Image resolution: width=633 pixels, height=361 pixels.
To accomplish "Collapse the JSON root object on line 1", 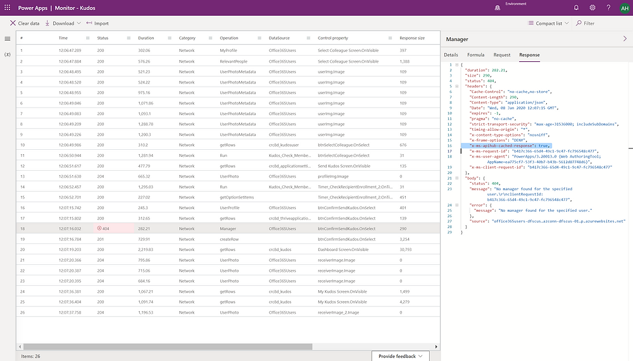I will (x=457, y=64).
